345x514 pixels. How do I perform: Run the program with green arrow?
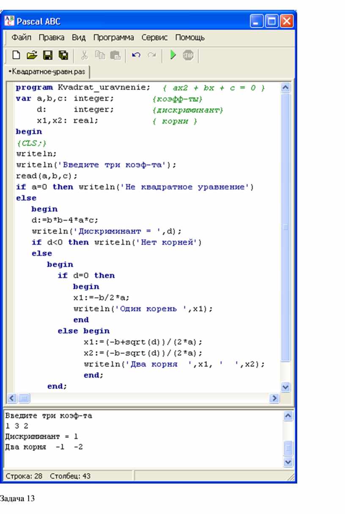point(172,55)
